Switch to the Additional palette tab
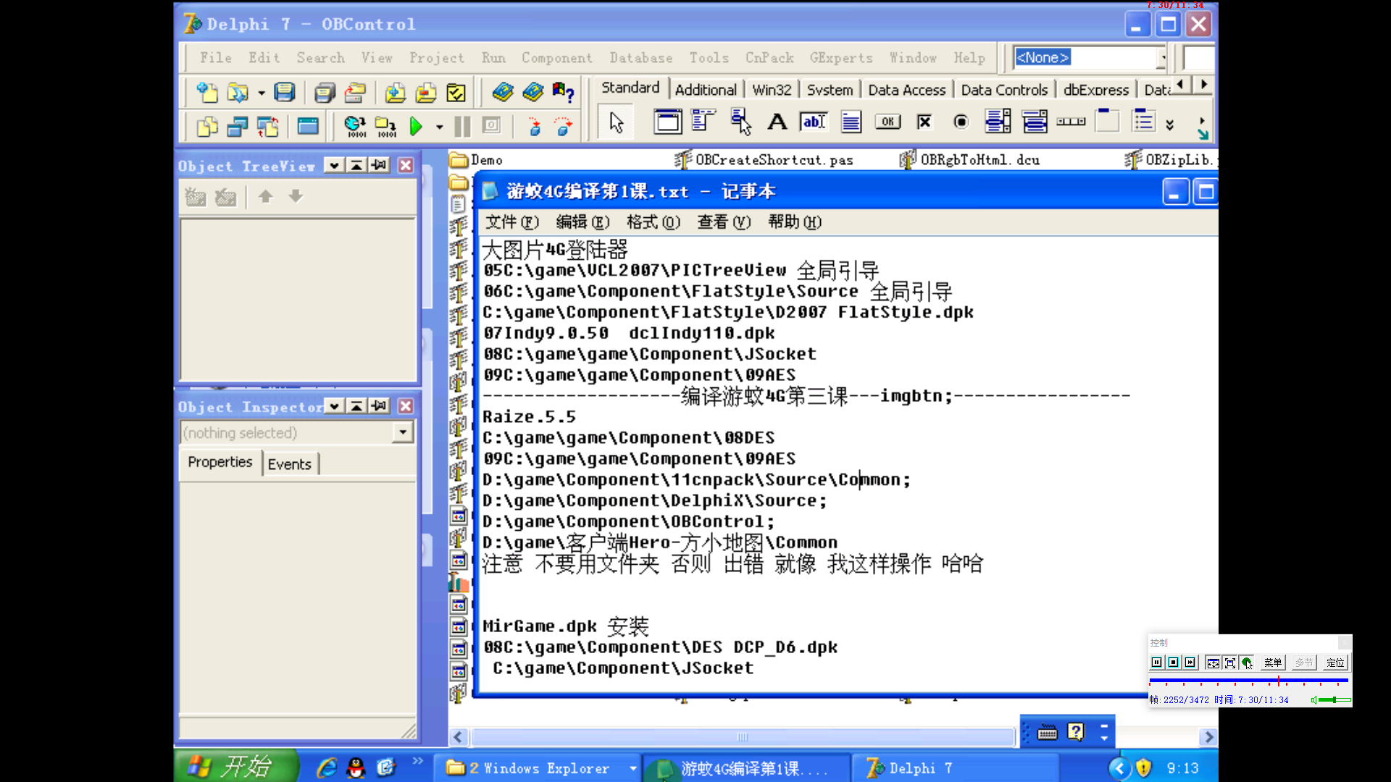This screenshot has width=1391, height=782. [x=706, y=90]
